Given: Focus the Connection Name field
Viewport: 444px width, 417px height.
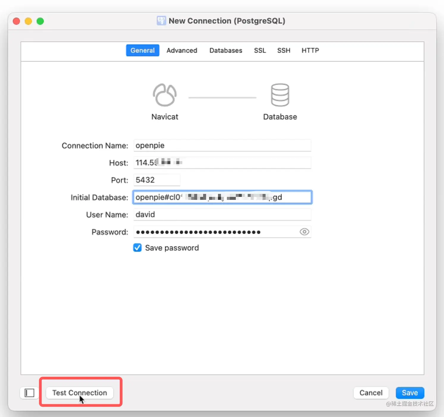Looking at the screenshot, I should [222, 145].
